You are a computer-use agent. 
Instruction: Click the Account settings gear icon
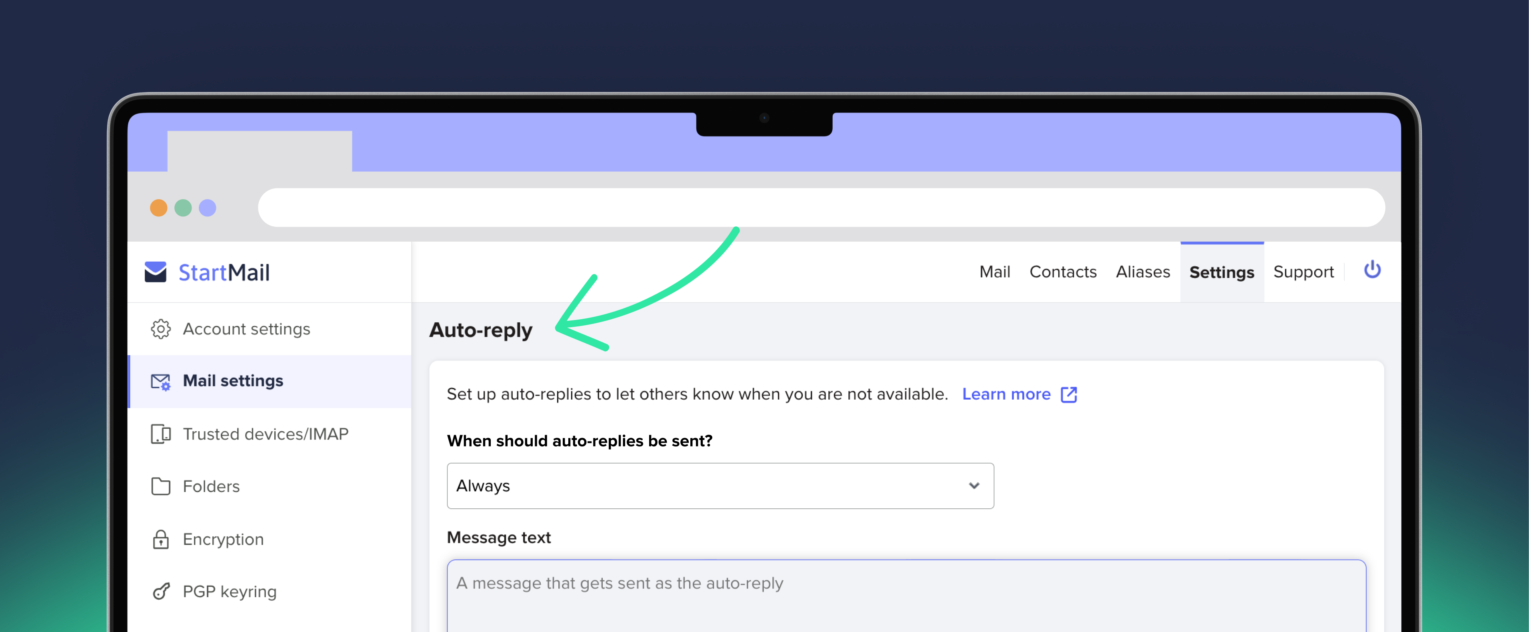159,329
